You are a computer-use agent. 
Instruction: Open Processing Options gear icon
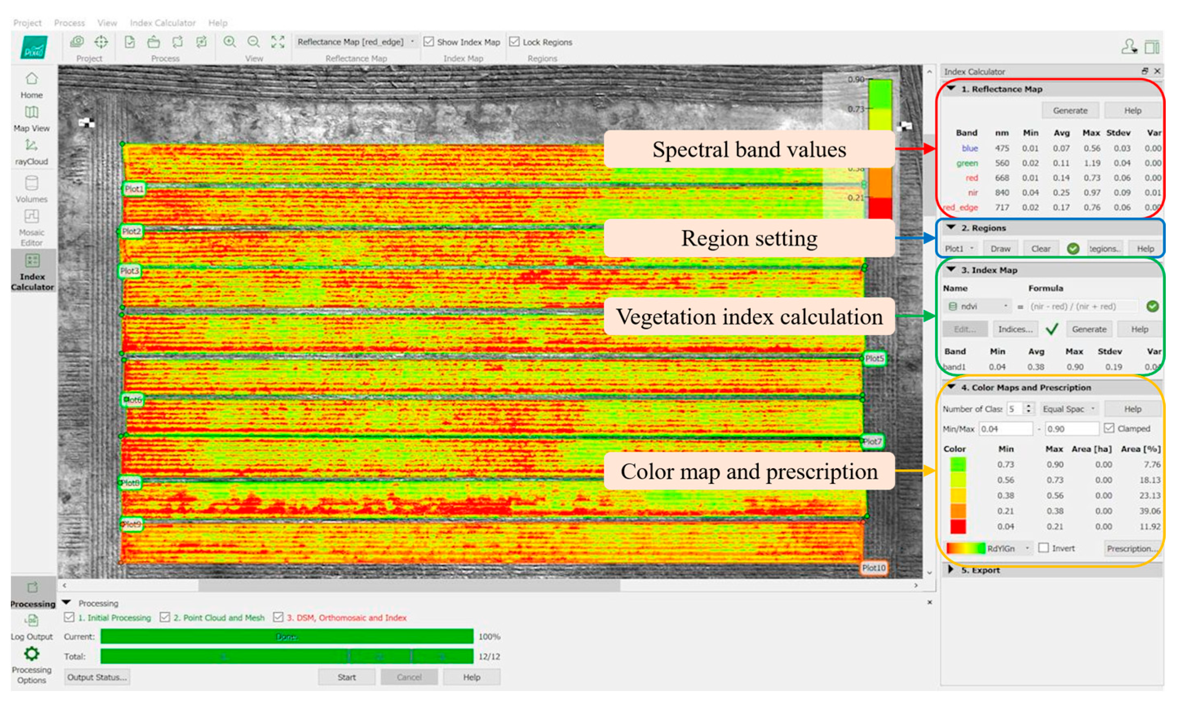click(31, 655)
